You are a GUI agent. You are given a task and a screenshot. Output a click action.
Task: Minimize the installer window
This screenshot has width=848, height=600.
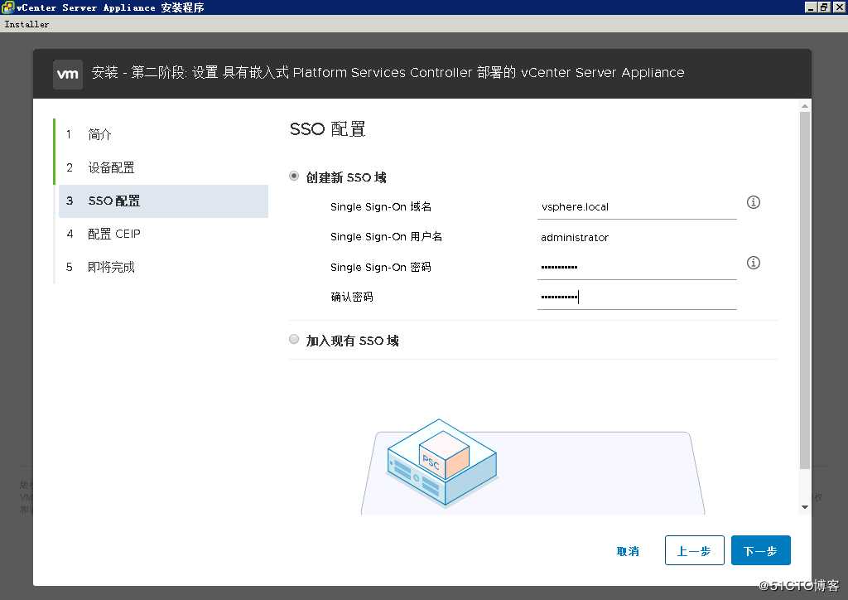pyautogui.click(x=810, y=7)
